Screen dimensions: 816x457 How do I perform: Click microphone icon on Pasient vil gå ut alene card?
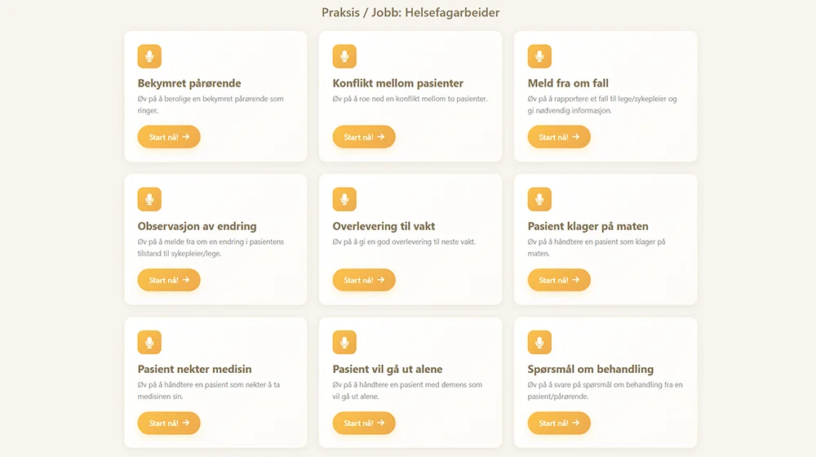[x=344, y=342]
